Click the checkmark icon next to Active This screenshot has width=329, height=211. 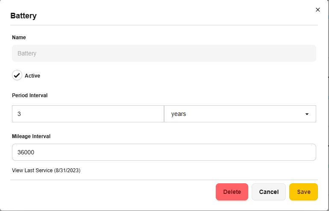(x=17, y=75)
